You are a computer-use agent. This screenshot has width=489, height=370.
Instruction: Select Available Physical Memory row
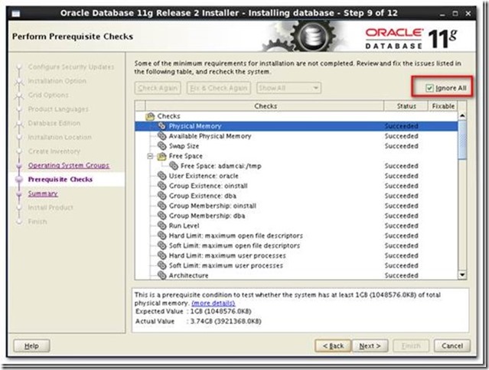(x=296, y=136)
